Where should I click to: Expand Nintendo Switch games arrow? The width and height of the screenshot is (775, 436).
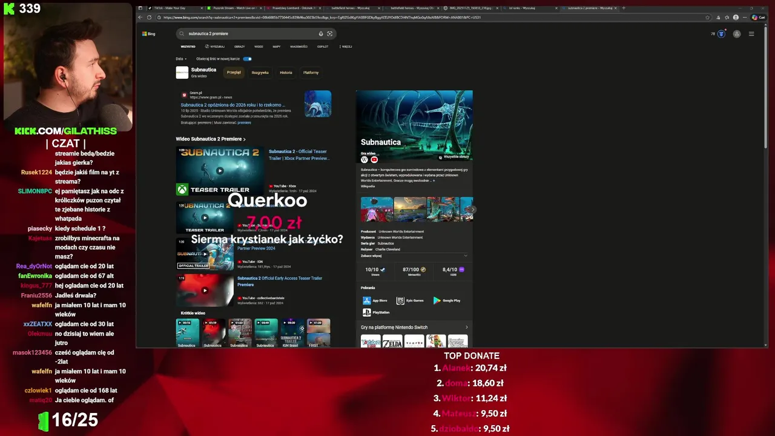tap(466, 328)
